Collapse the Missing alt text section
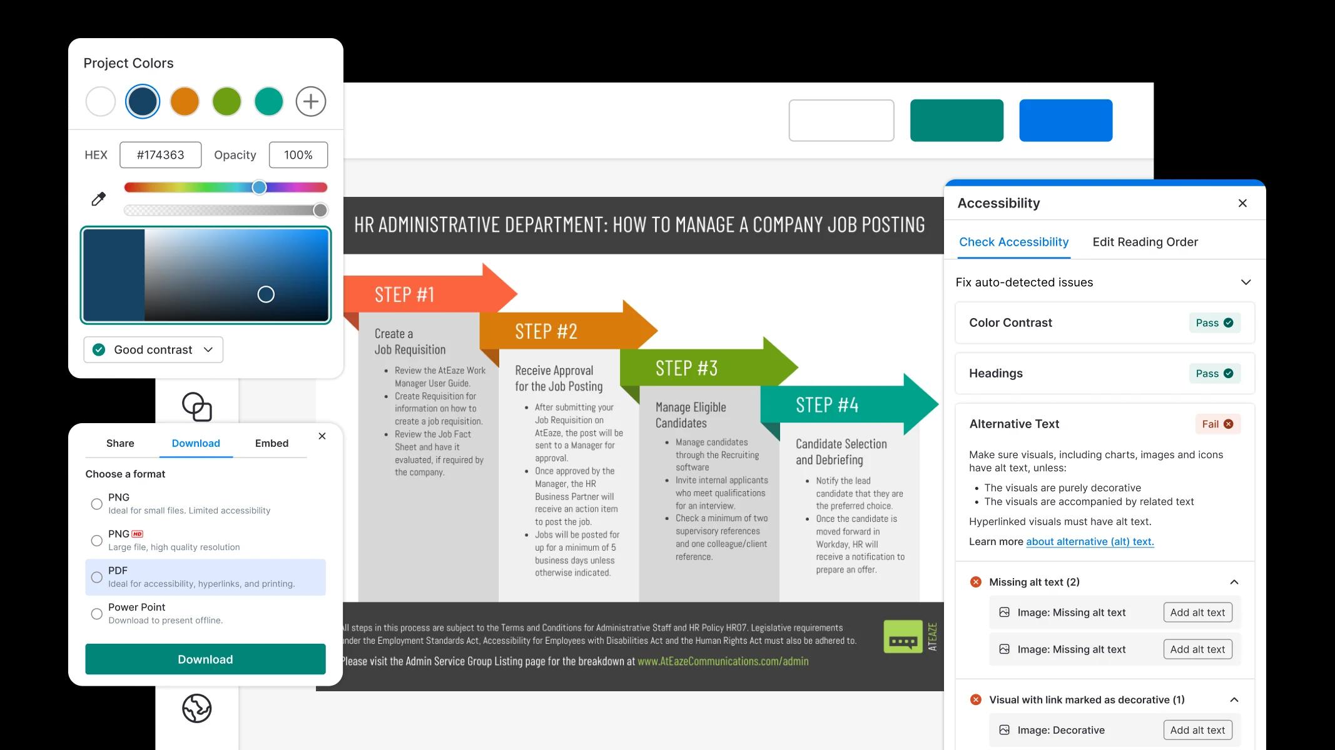 tap(1236, 581)
